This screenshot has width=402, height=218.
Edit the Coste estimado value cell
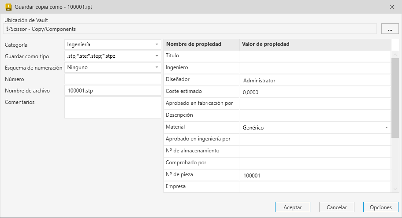click(x=315, y=92)
